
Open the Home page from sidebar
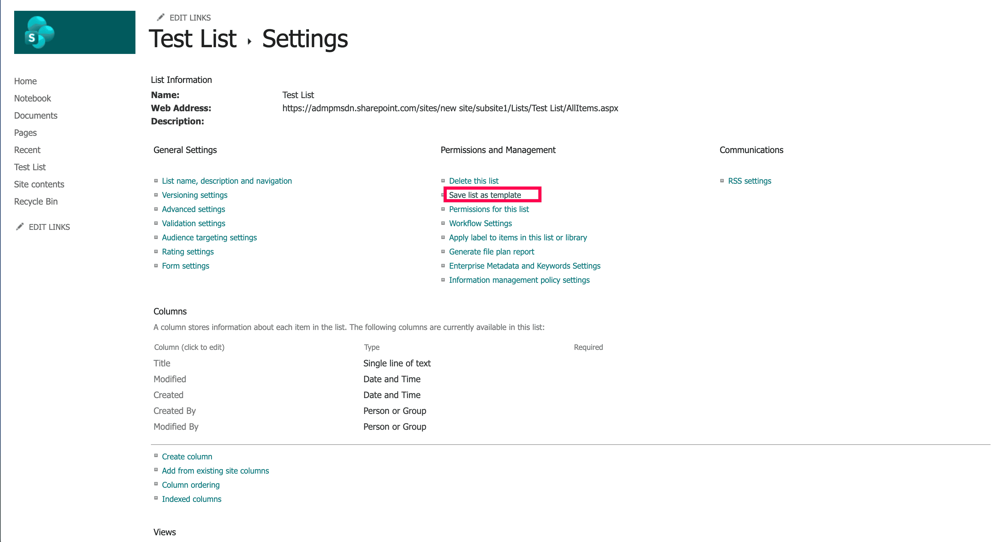click(x=25, y=81)
